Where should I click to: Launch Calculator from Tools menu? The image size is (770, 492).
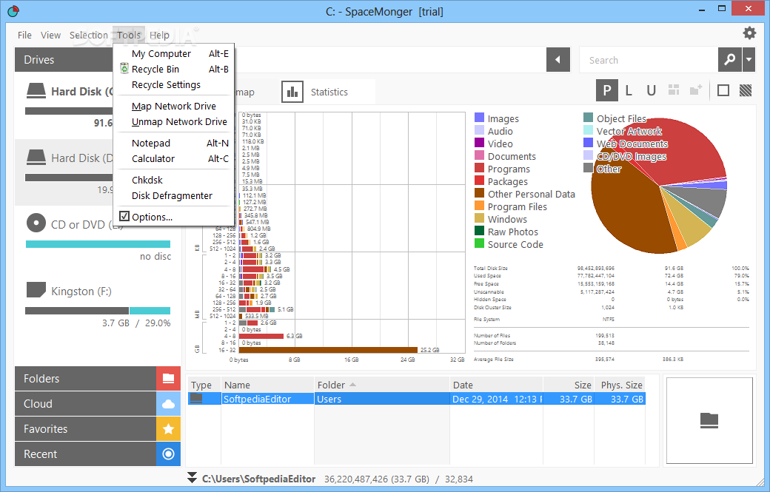coord(174,159)
